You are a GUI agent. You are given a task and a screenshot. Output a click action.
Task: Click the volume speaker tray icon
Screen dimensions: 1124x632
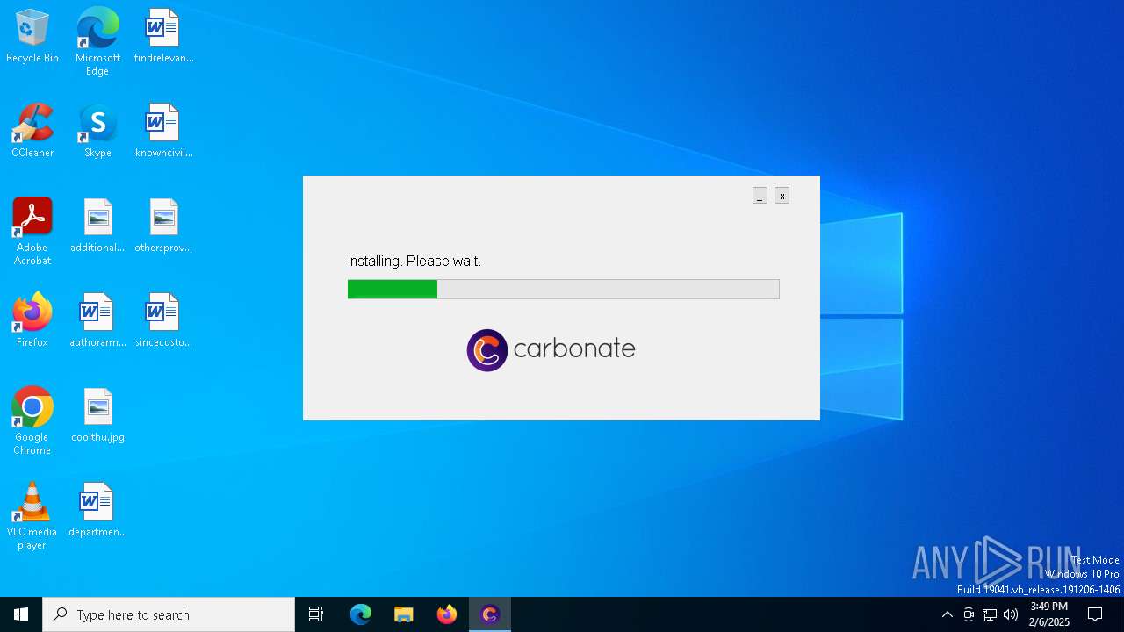[x=1011, y=614]
